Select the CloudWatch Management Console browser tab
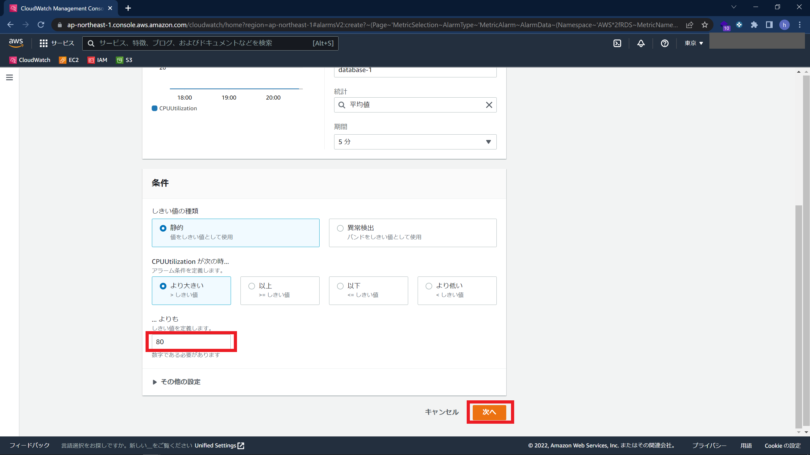This screenshot has width=810, height=455. tap(61, 8)
